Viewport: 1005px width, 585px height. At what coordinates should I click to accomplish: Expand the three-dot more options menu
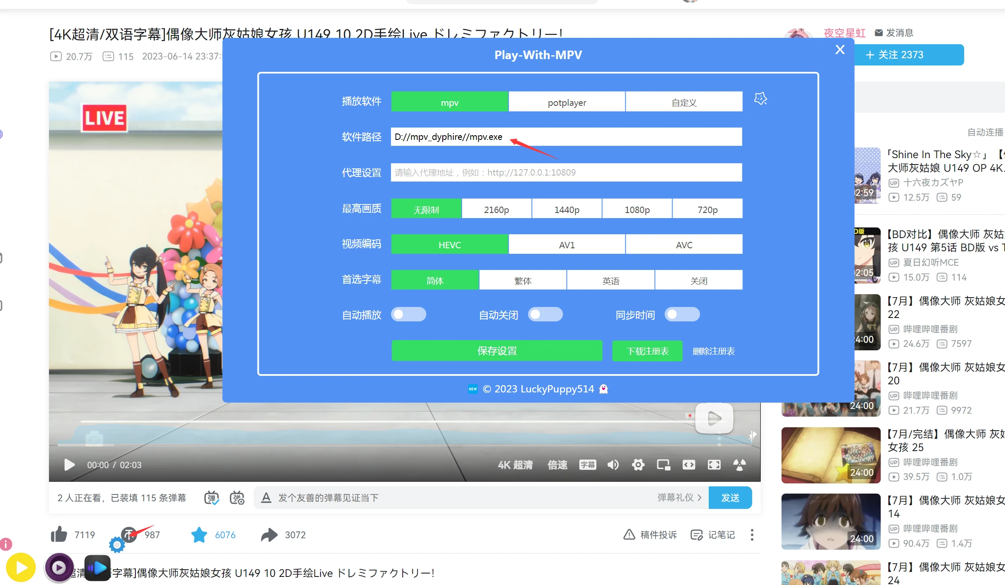click(752, 534)
